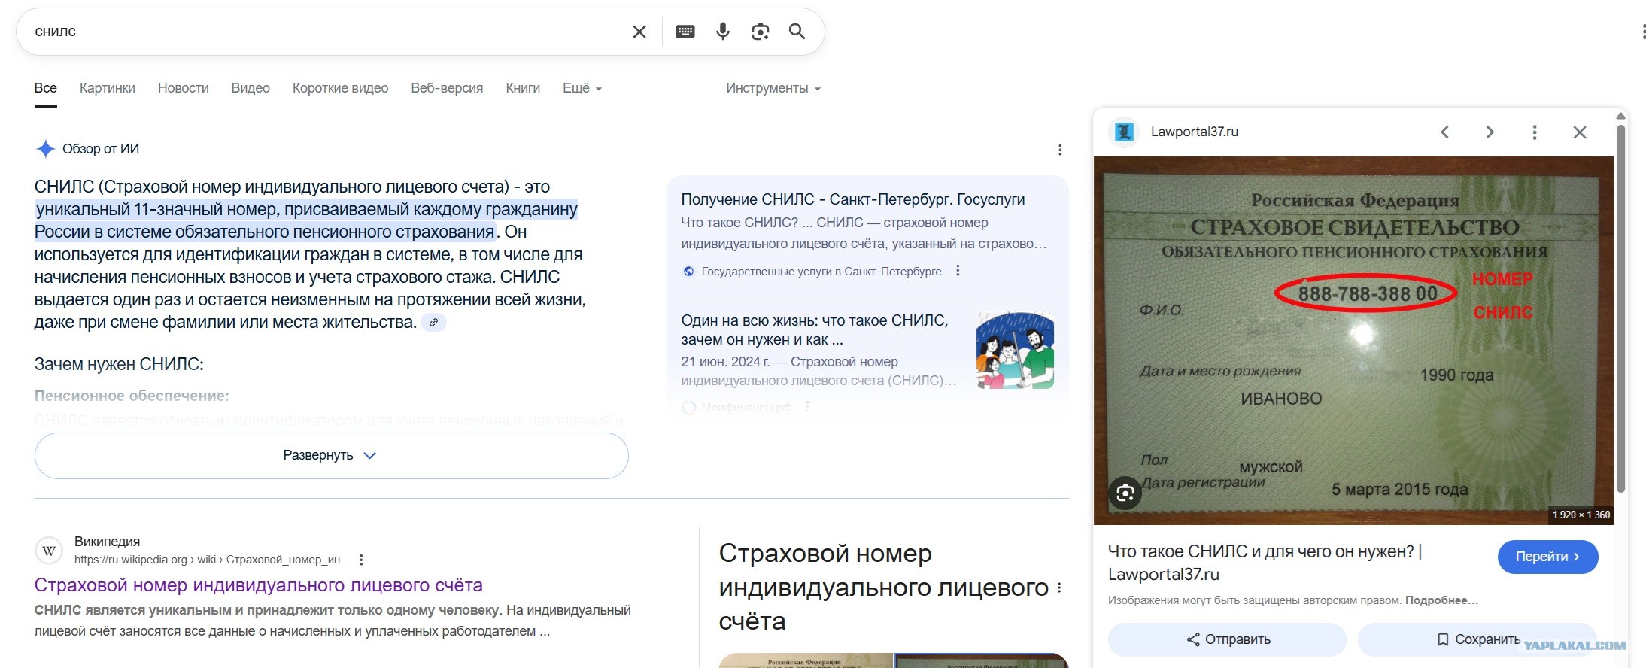Submit search with the magnifier icon
The height and width of the screenshot is (668, 1646).
[x=797, y=32]
